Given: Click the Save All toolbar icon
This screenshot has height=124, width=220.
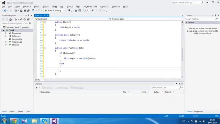Looking at the screenshot, I should point(28,11).
